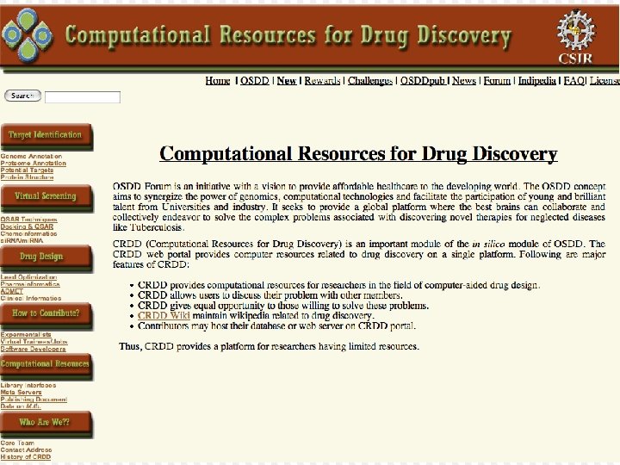The height and width of the screenshot is (465, 620).
Task: Open the Protein Structure link
Action: [27, 177]
